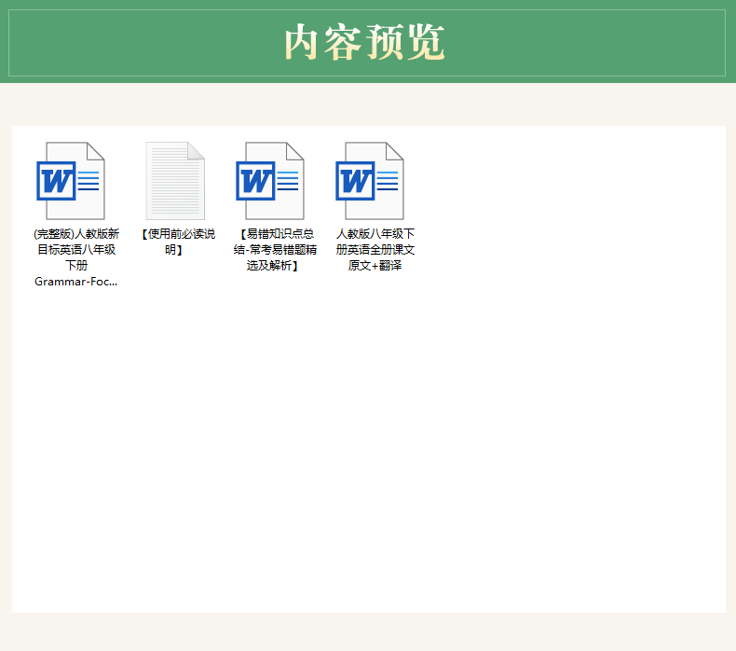Select the Word icon for 人教版八年级下册英语全册课文 document
Screen dimensions: 736x651
[370, 181]
